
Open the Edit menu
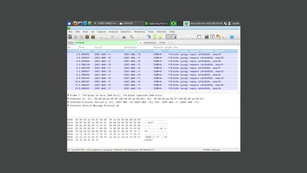(x=77, y=32)
